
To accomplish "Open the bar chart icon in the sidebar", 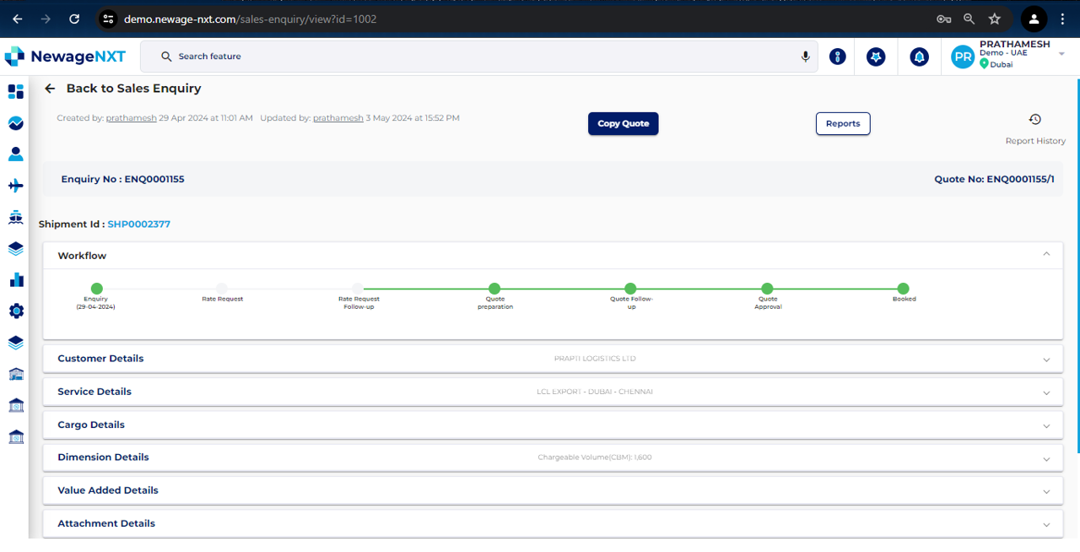I will point(15,279).
